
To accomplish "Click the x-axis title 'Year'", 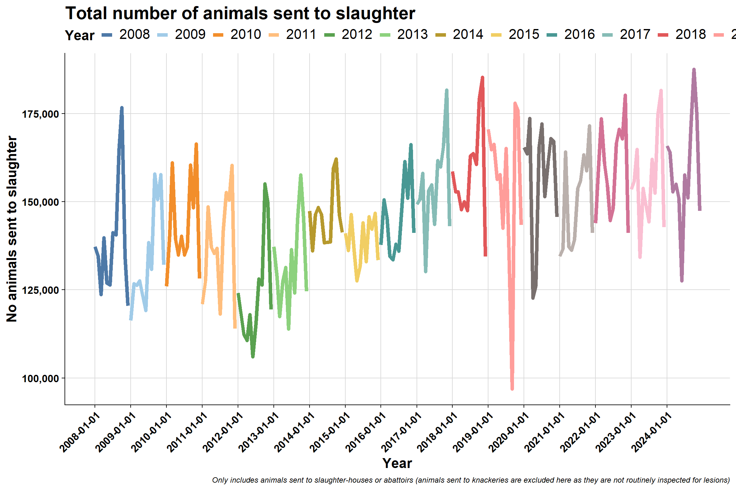I will pos(397,463).
